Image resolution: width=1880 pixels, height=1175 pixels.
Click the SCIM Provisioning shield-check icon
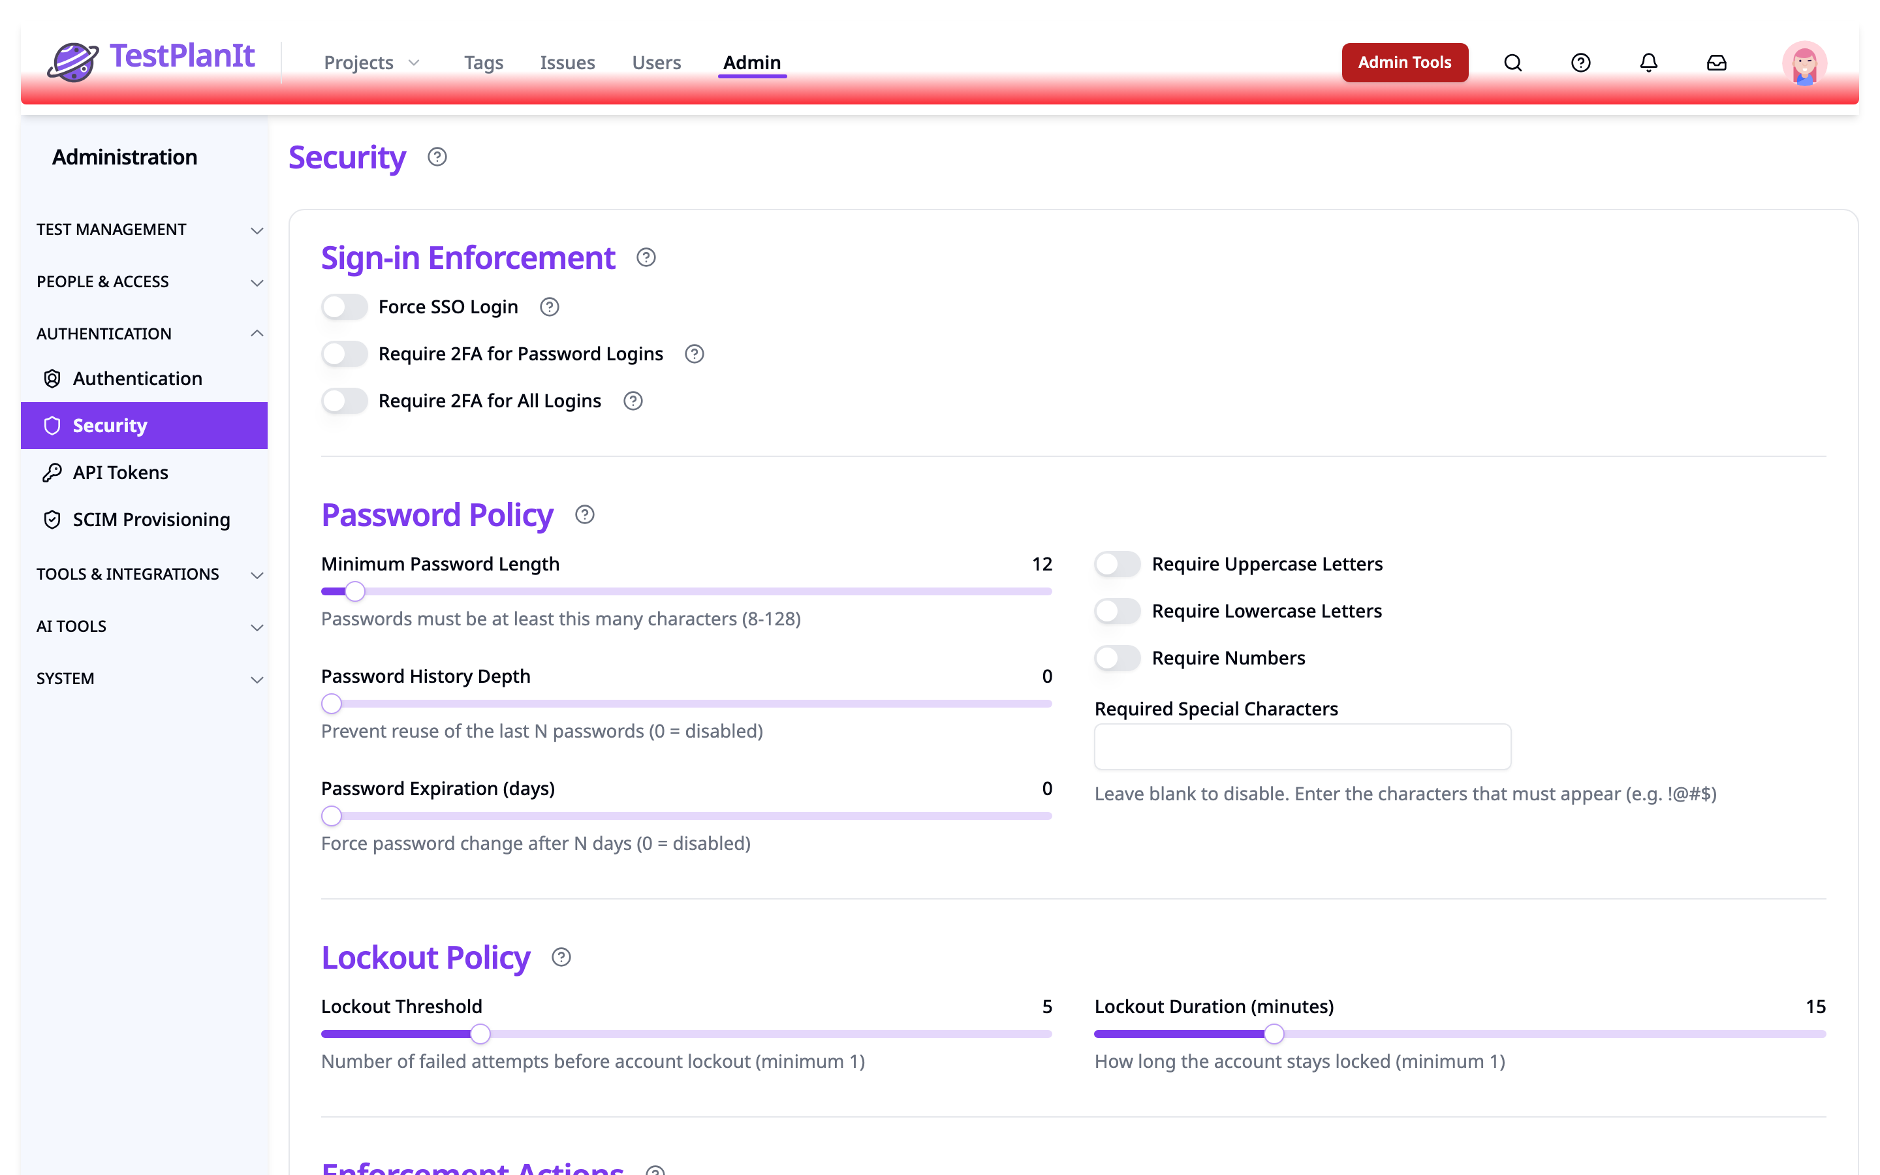click(x=52, y=520)
